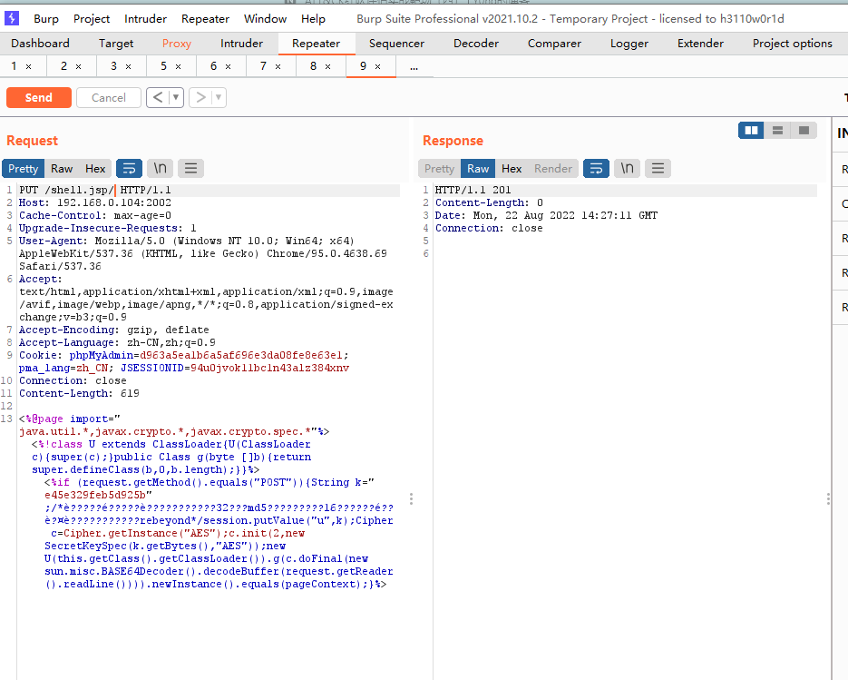Switch to the Dashboard tab

pyautogui.click(x=40, y=44)
